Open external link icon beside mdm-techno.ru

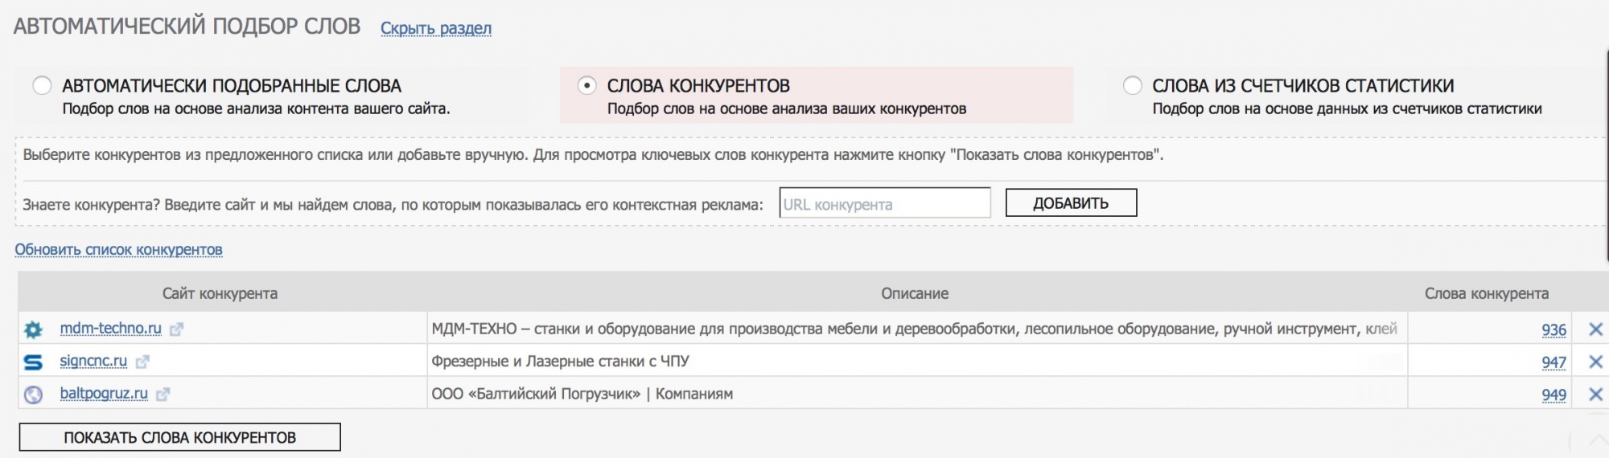(177, 329)
